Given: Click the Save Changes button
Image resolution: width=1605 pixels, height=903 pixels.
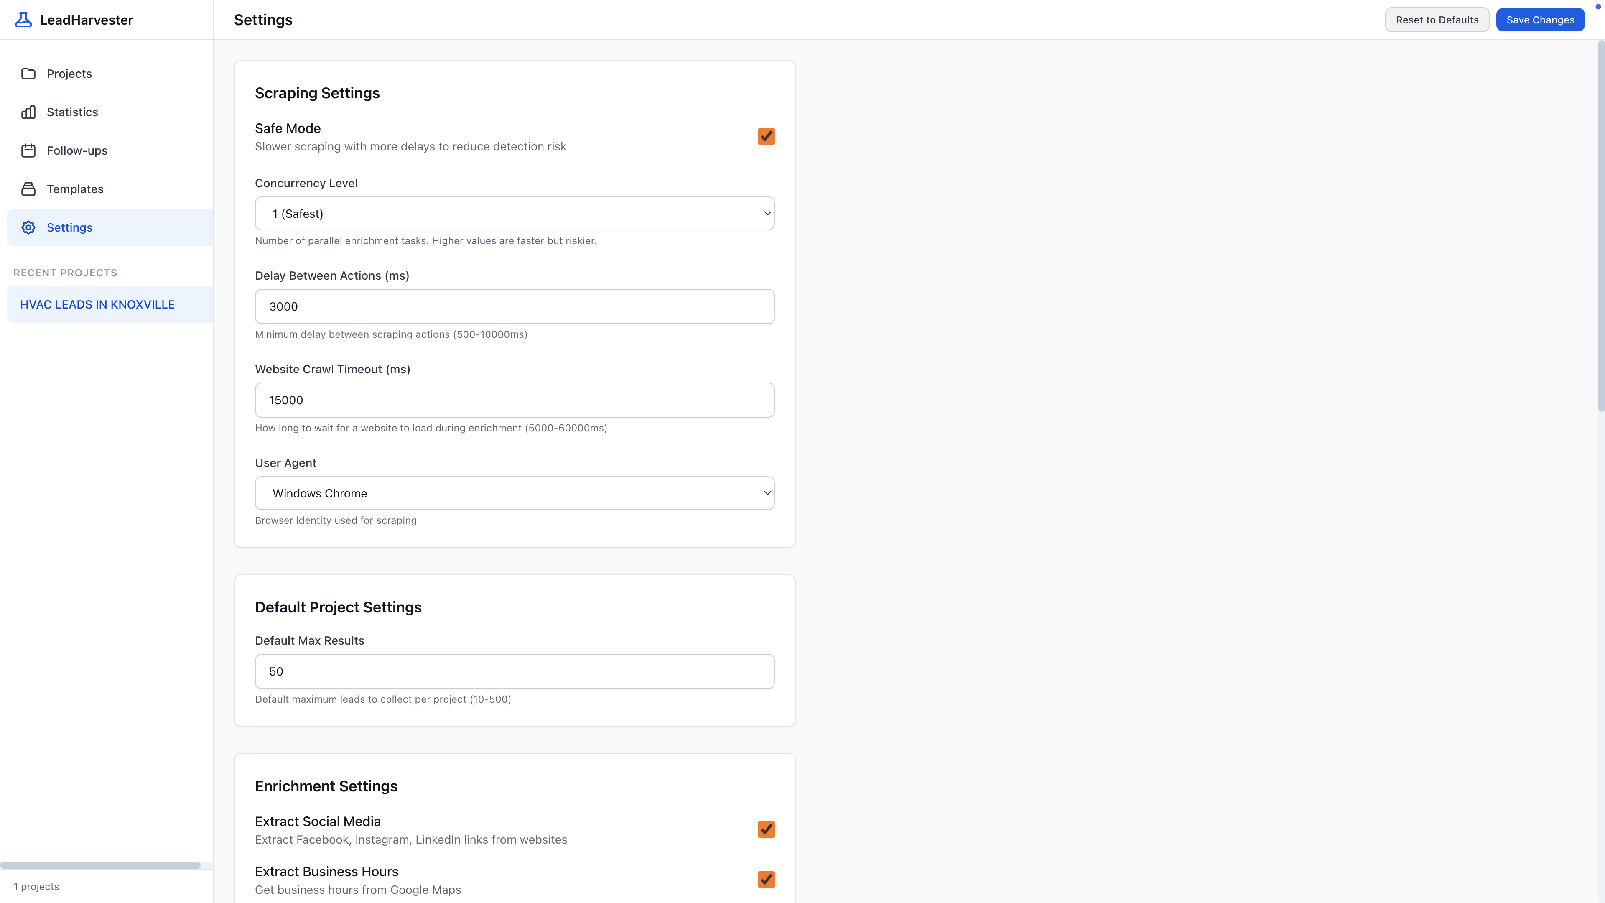Looking at the screenshot, I should click(x=1539, y=19).
